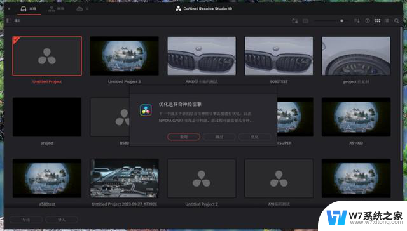Image resolution: width=407 pixels, height=231 pixels.
Task: Click the Import button at bottom
Action: tap(62, 220)
